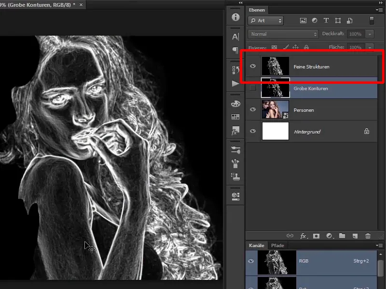The image size is (386, 289).
Task: Toggle lock image pixels brush icon
Action: pyautogui.click(x=286, y=47)
